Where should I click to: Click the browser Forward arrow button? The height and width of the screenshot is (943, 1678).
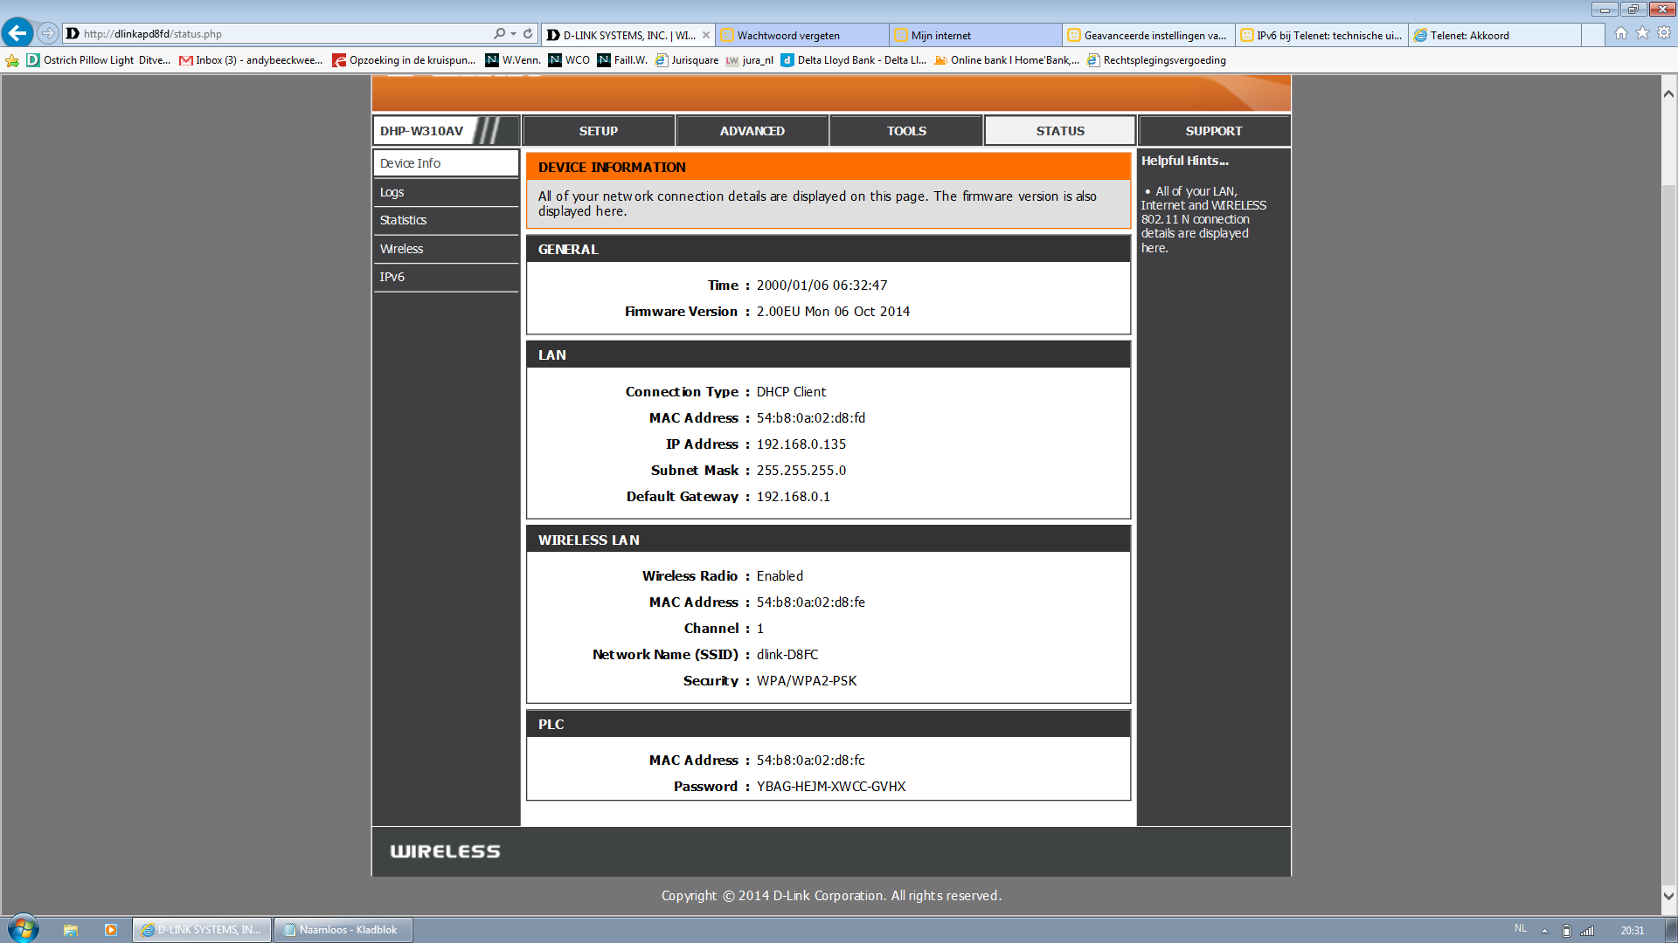[x=48, y=33]
